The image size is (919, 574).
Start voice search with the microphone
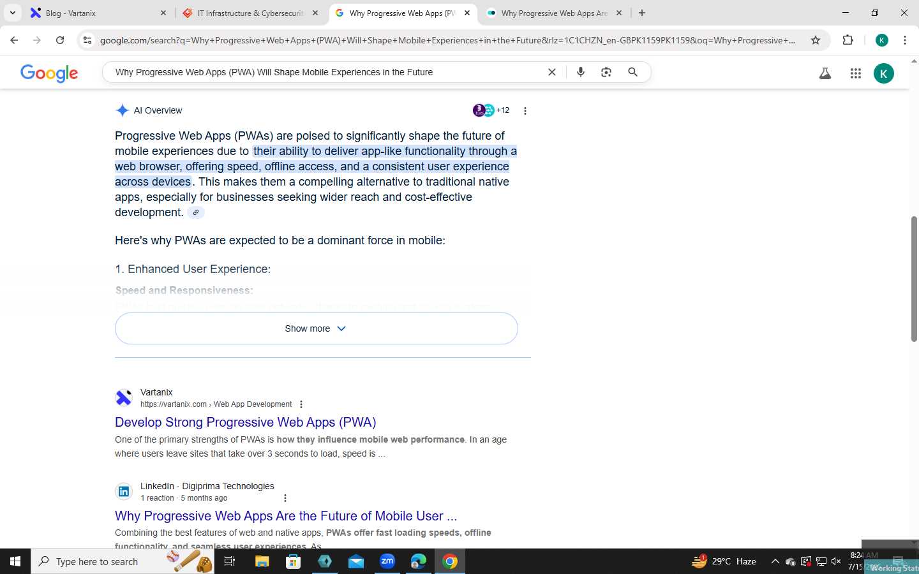(x=581, y=72)
